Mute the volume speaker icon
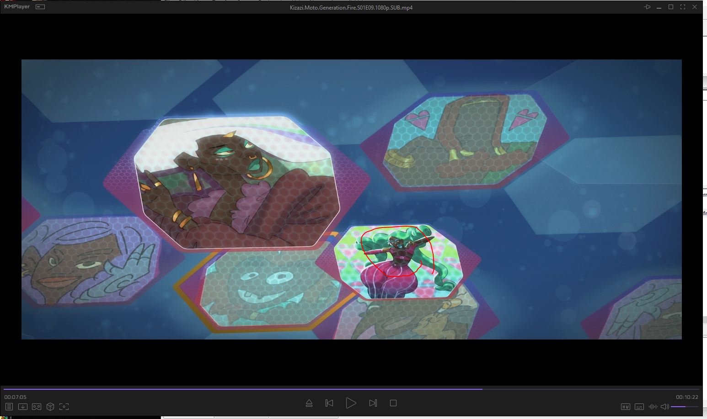Screen dimensions: 707x419 pyautogui.click(x=664, y=407)
